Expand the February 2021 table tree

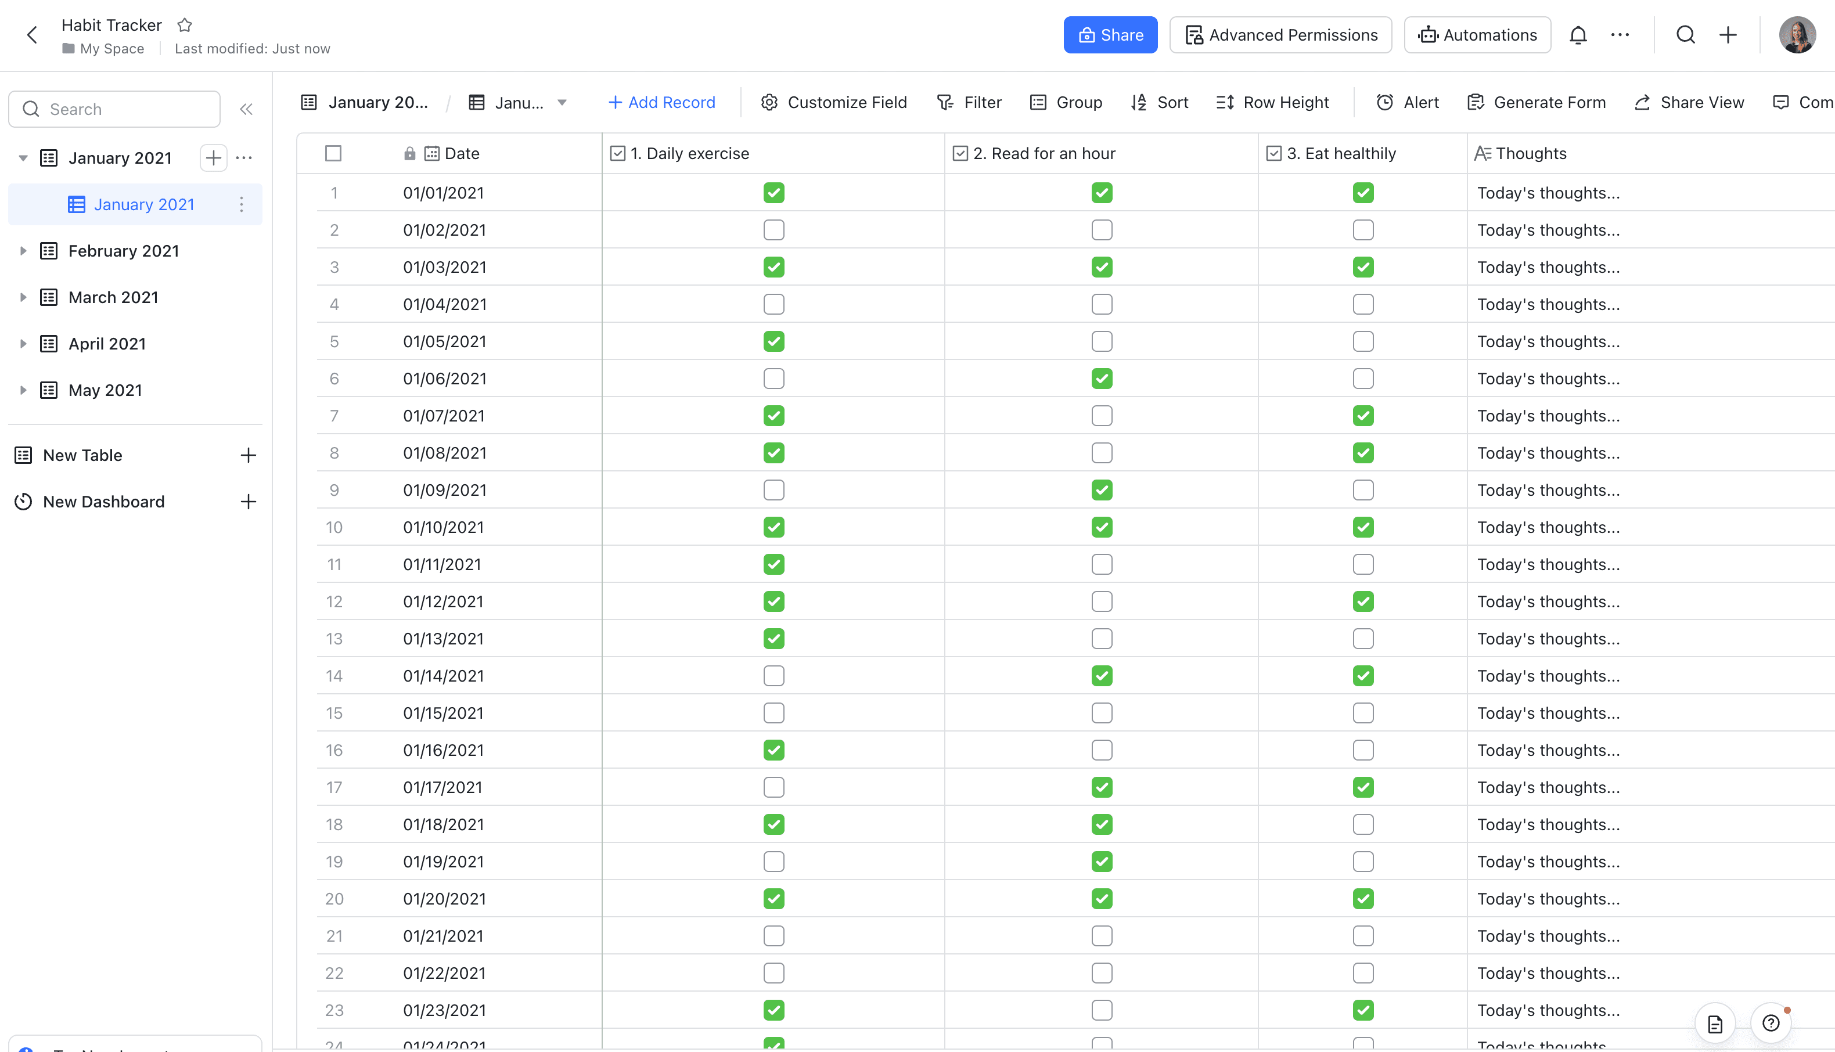pyautogui.click(x=23, y=251)
